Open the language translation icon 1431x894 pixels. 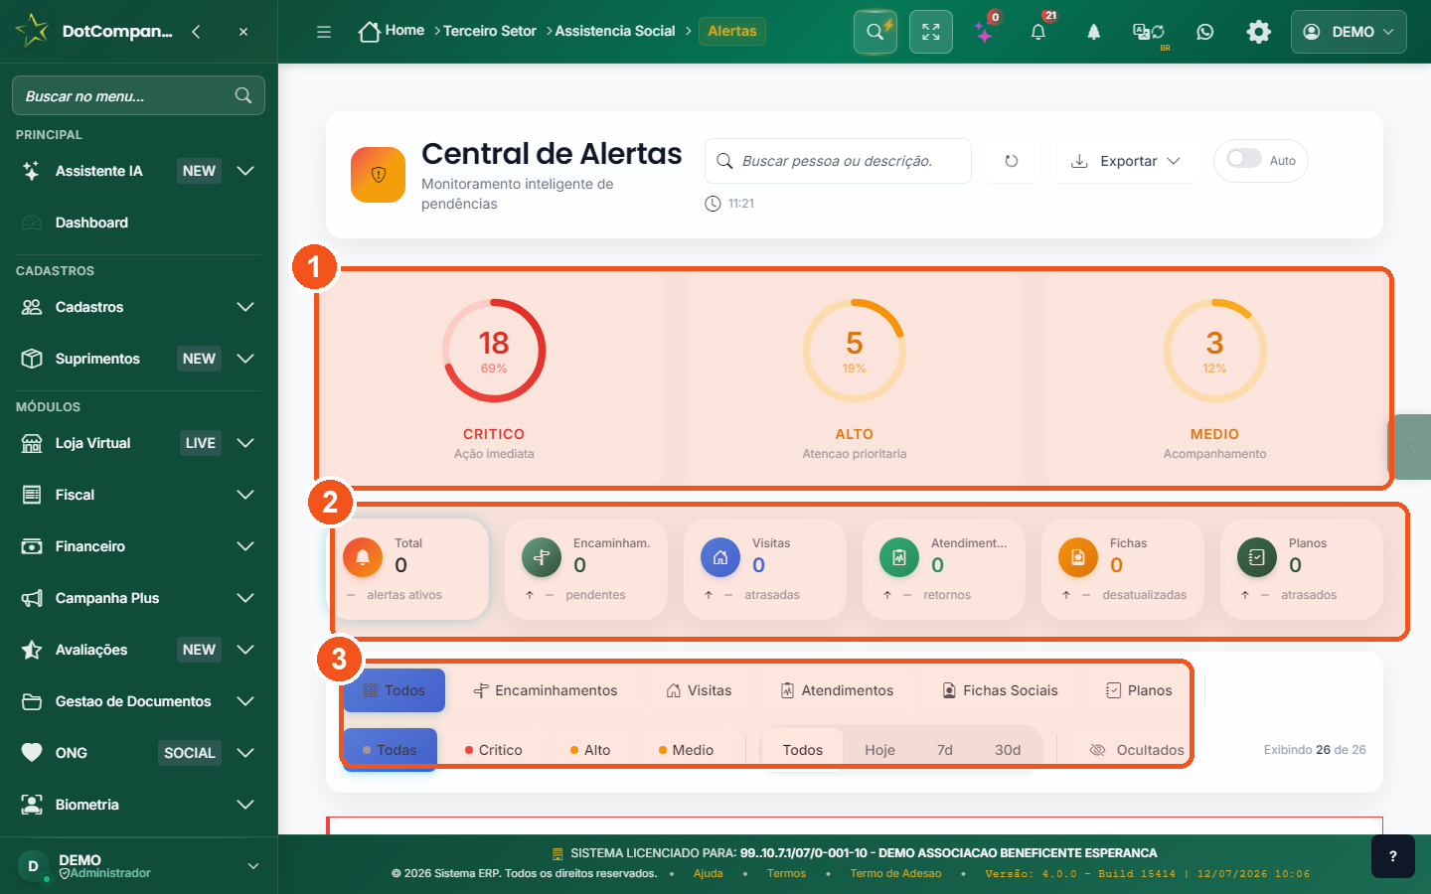[x=1149, y=32]
